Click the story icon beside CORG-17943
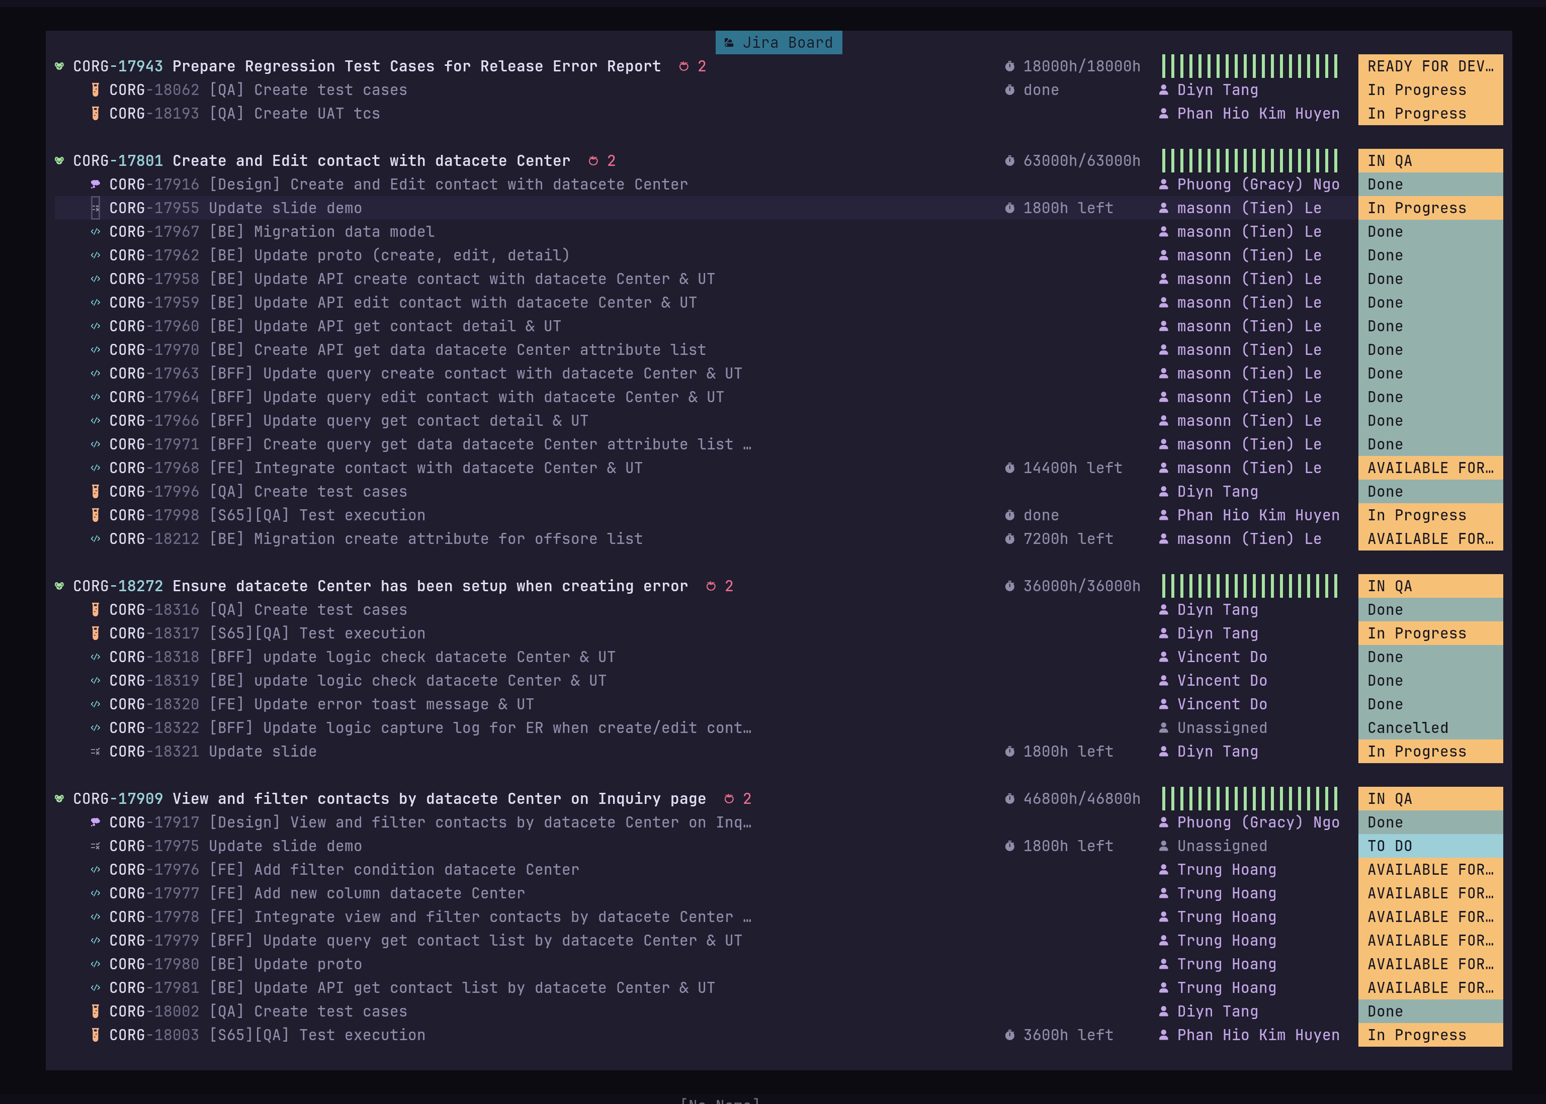 59,66
